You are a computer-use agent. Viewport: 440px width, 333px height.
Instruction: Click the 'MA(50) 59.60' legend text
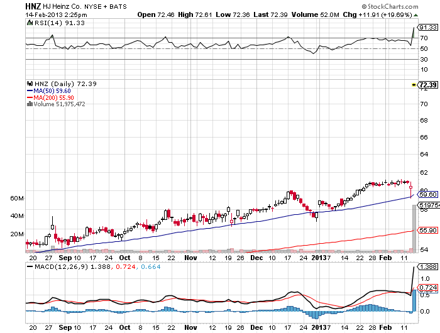(x=52, y=91)
